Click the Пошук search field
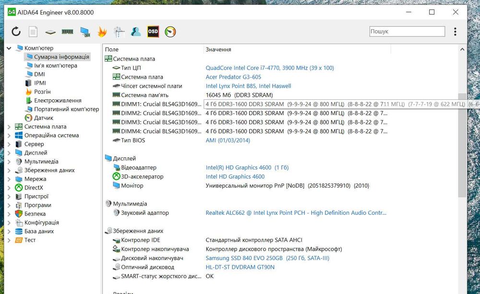The height and width of the screenshot is (294, 480). tap(407, 32)
